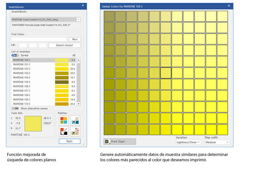Viewport: 253px width, 169px height.
Task: Close the Similar Colors window
Action: (229, 6)
